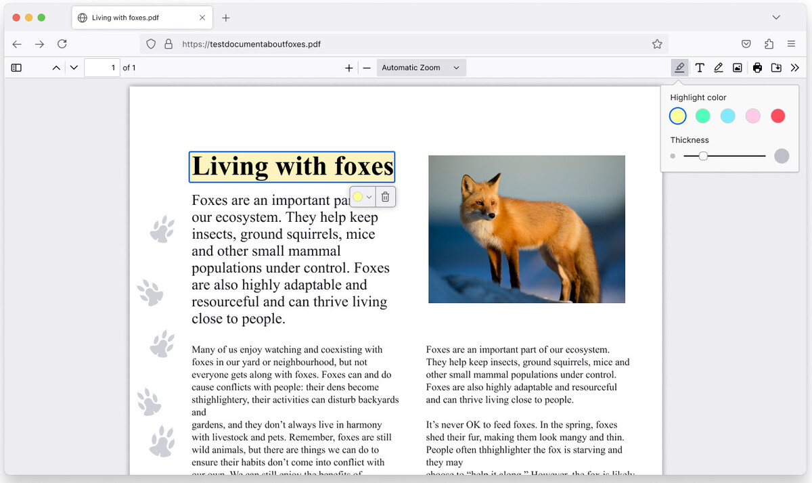This screenshot has height=483, width=812.
Task: Pick blue highlight color
Action: (727, 116)
